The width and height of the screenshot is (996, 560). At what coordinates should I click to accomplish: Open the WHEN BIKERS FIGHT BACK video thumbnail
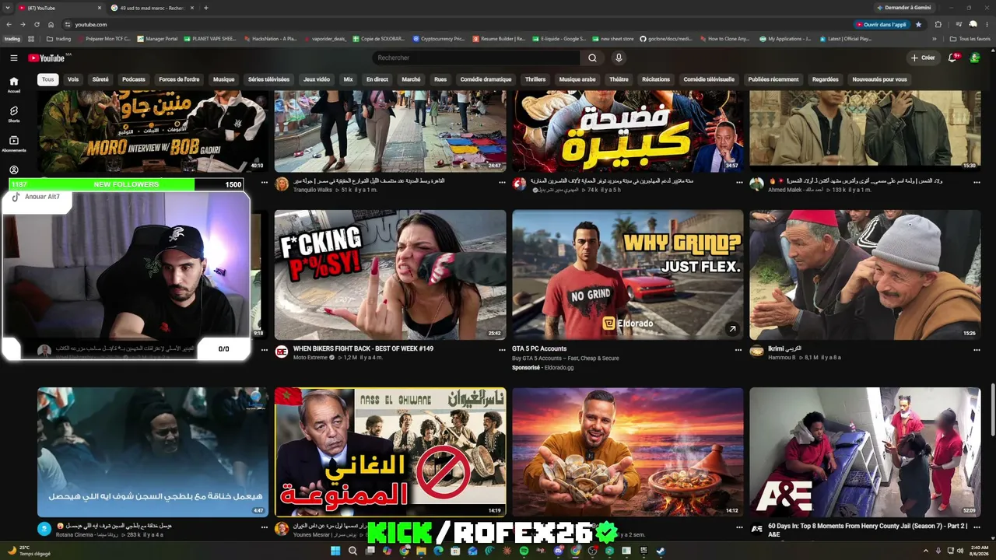(x=390, y=275)
